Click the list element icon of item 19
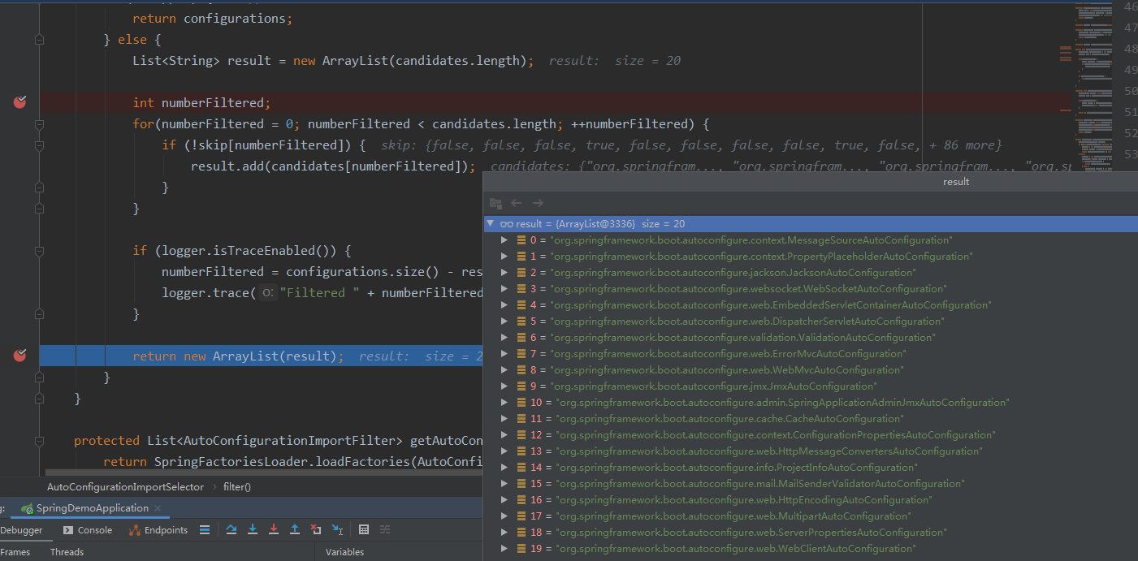Image resolution: width=1138 pixels, height=561 pixels. click(521, 549)
